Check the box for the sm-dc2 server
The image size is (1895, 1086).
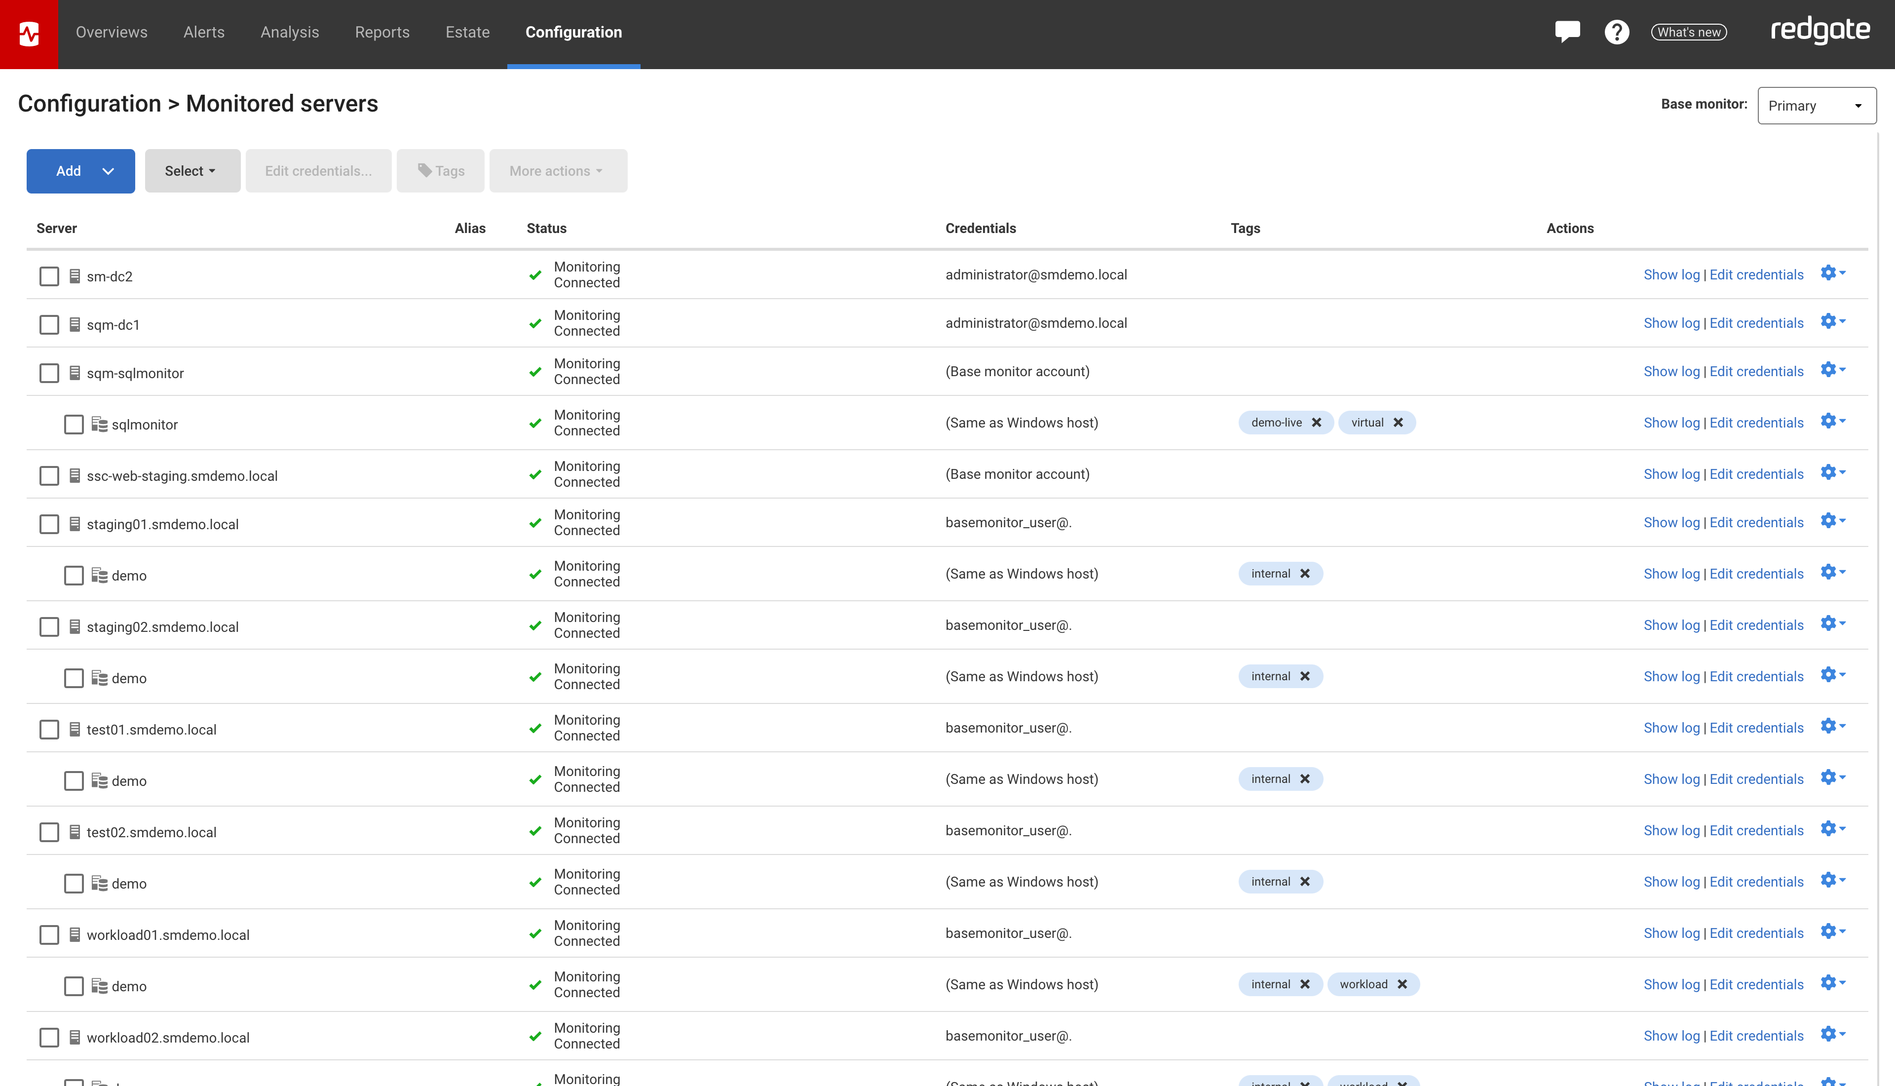[x=49, y=276]
